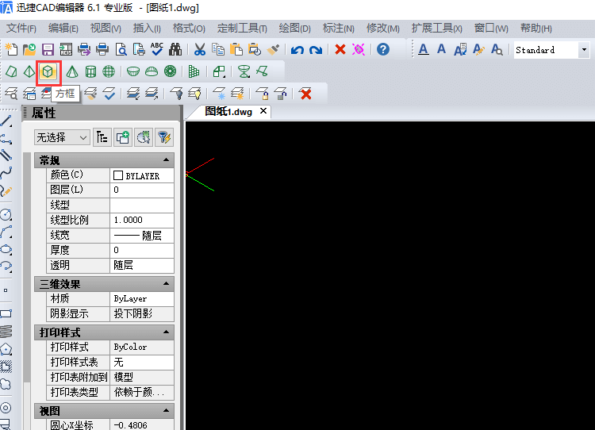Undo last action with blue arrow

click(x=297, y=50)
